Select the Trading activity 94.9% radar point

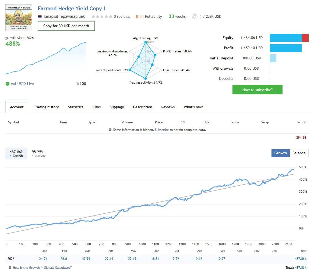click(x=146, y=78)
